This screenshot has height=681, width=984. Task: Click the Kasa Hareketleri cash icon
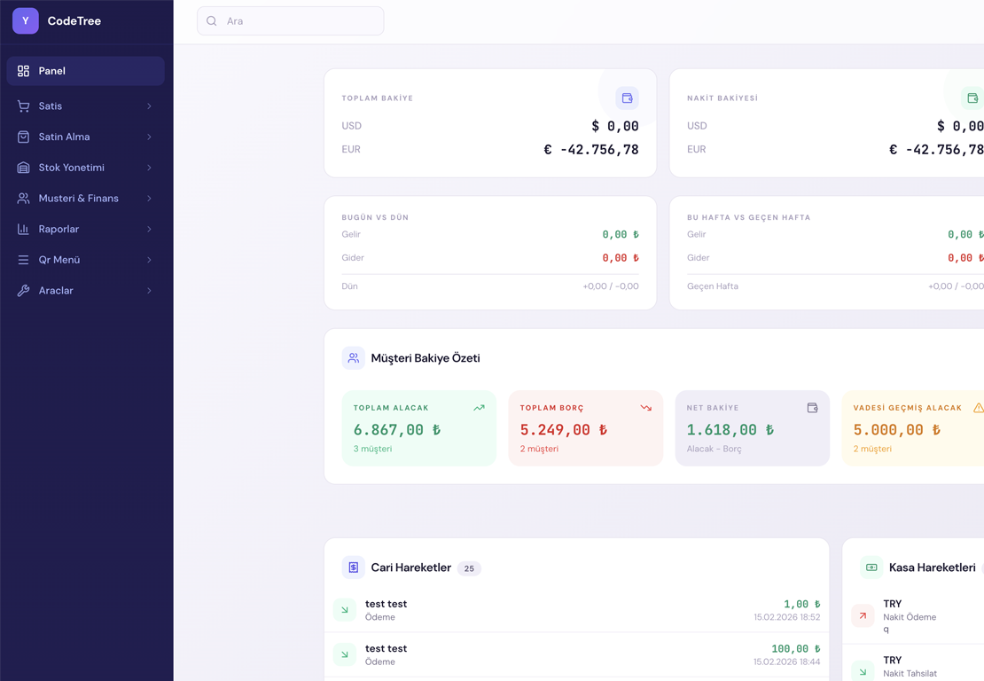[x=871, y=567]
